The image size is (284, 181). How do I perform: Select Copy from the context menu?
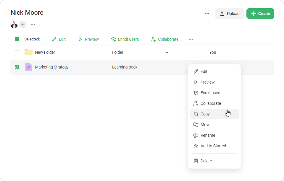(205, 114)
